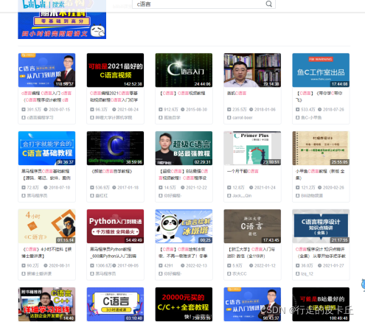Click play-count icon beside 1306.6万
The height and width of the screenshot is (322, 365).
tap(92, 266)
